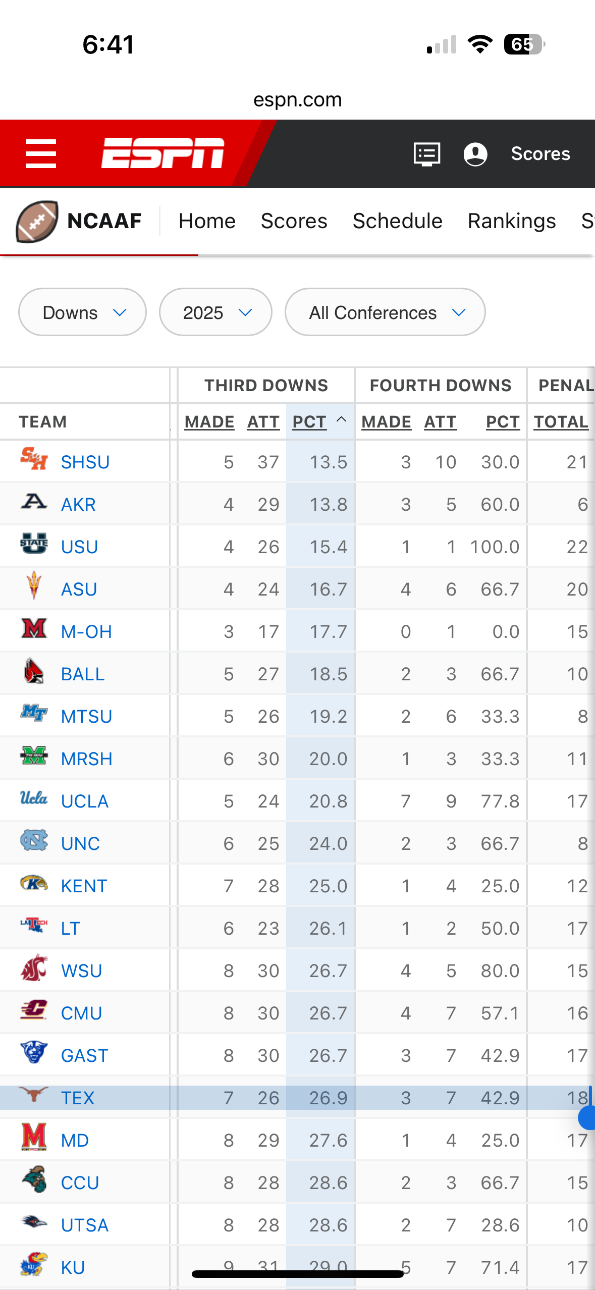Tap the Texas Longhorns logo
The image size is (595, 1290).
34,1095
